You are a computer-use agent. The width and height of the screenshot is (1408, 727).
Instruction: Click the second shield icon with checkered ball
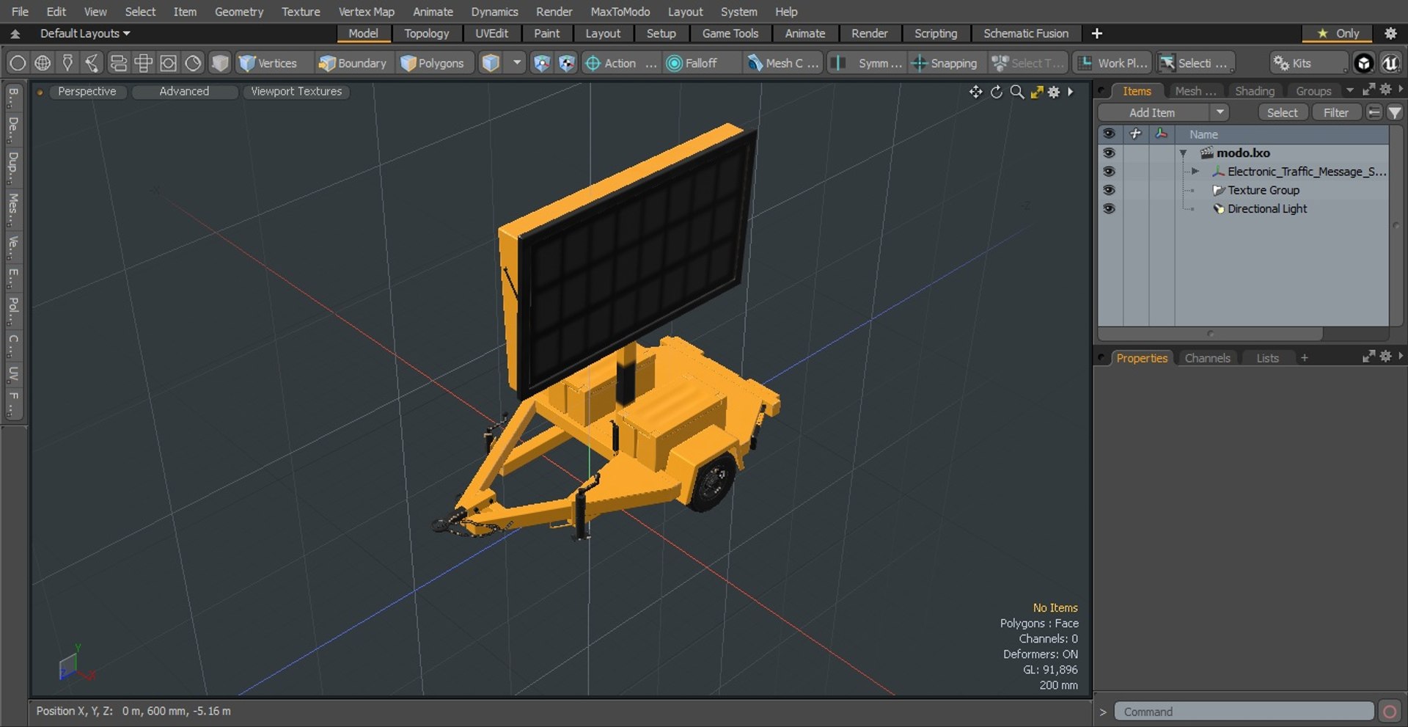tap(566, 63)
